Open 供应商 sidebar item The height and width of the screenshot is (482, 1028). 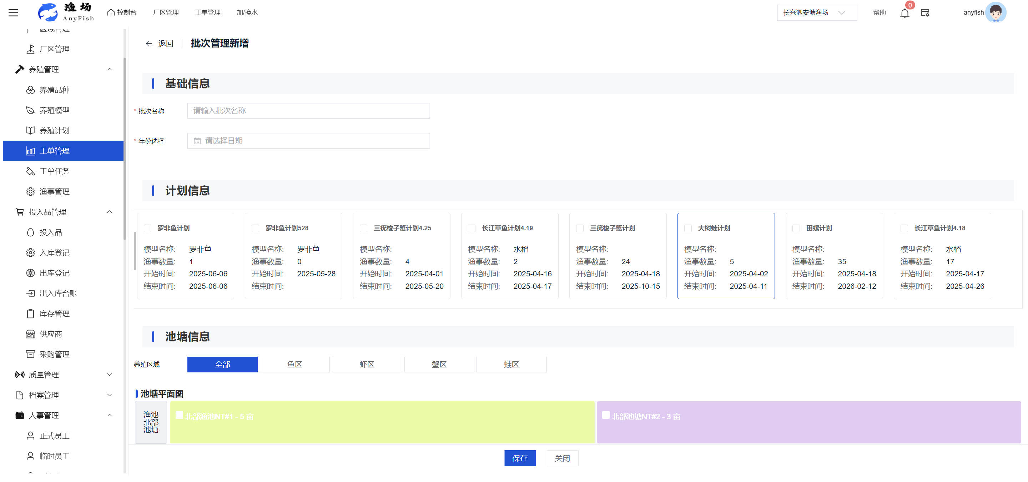coord(50,335)
